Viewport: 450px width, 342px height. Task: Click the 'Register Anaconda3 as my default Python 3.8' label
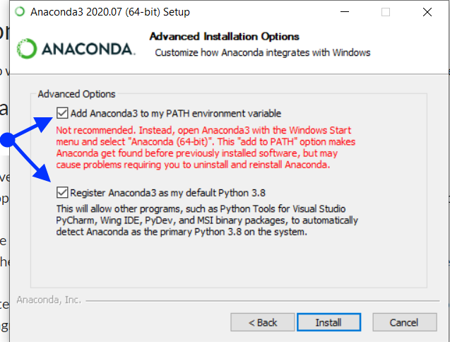point(167,192)
